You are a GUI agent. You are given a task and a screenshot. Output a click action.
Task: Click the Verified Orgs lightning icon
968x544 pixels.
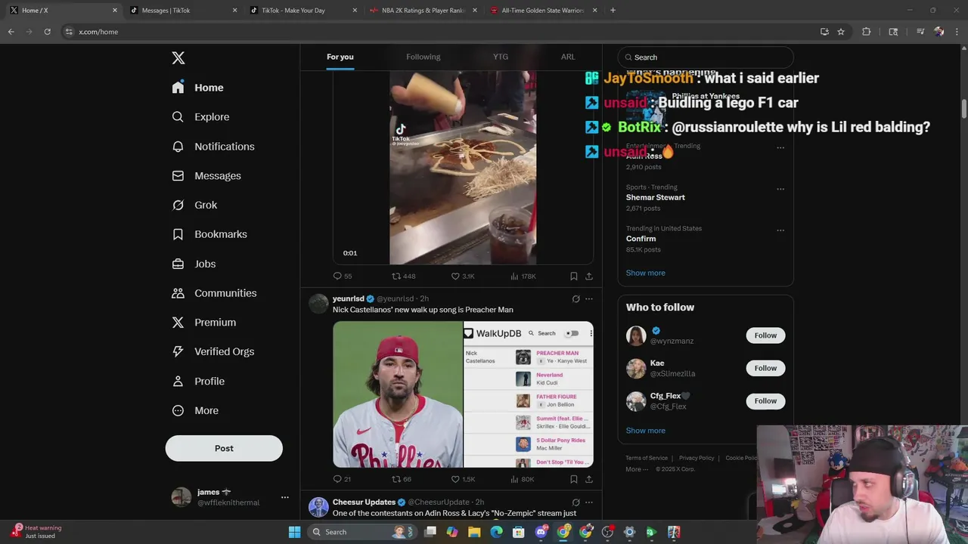178,352
